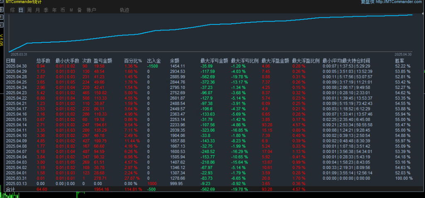Switch to the 账户 account tab
This screenshot has height=198, width=425.
point(91,10)
